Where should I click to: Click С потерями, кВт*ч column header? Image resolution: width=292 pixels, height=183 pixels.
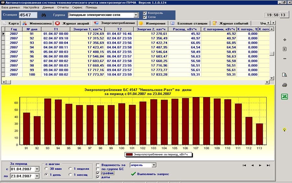219,29
